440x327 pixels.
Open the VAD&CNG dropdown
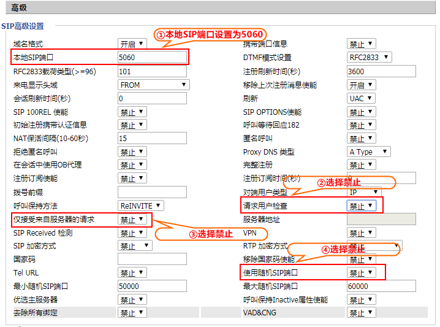(361, 313)
